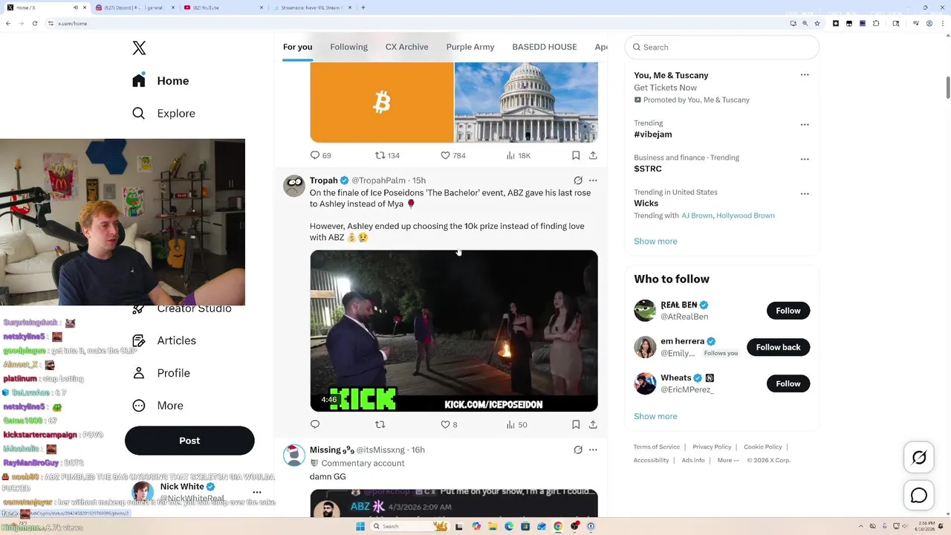Image resolution: width=951 pixels, height=535 pixels.
Task: Open the Terms of Service link
Action: point(657,447)
